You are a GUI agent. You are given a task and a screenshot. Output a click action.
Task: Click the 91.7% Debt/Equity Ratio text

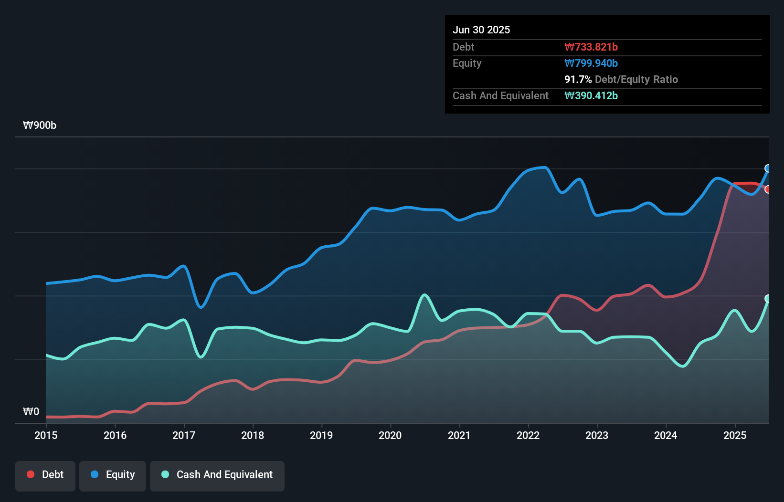(621, 79)
